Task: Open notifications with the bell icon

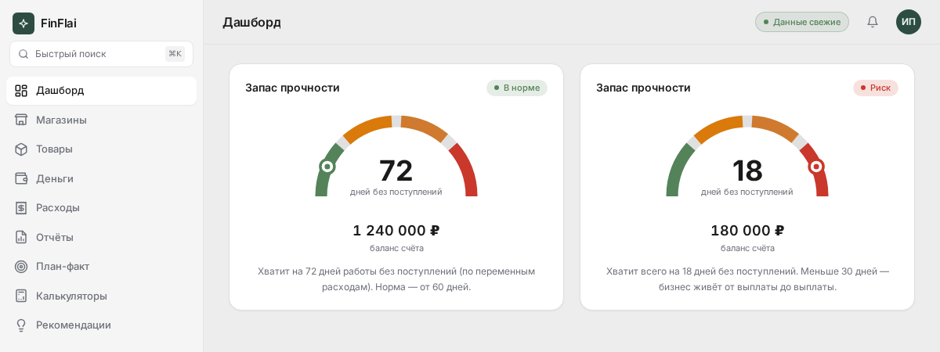Action: (873, 22)
